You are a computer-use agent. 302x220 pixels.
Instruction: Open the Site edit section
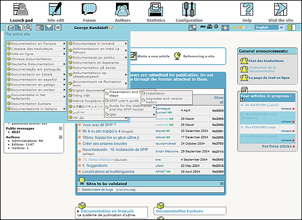pos(56,11)
